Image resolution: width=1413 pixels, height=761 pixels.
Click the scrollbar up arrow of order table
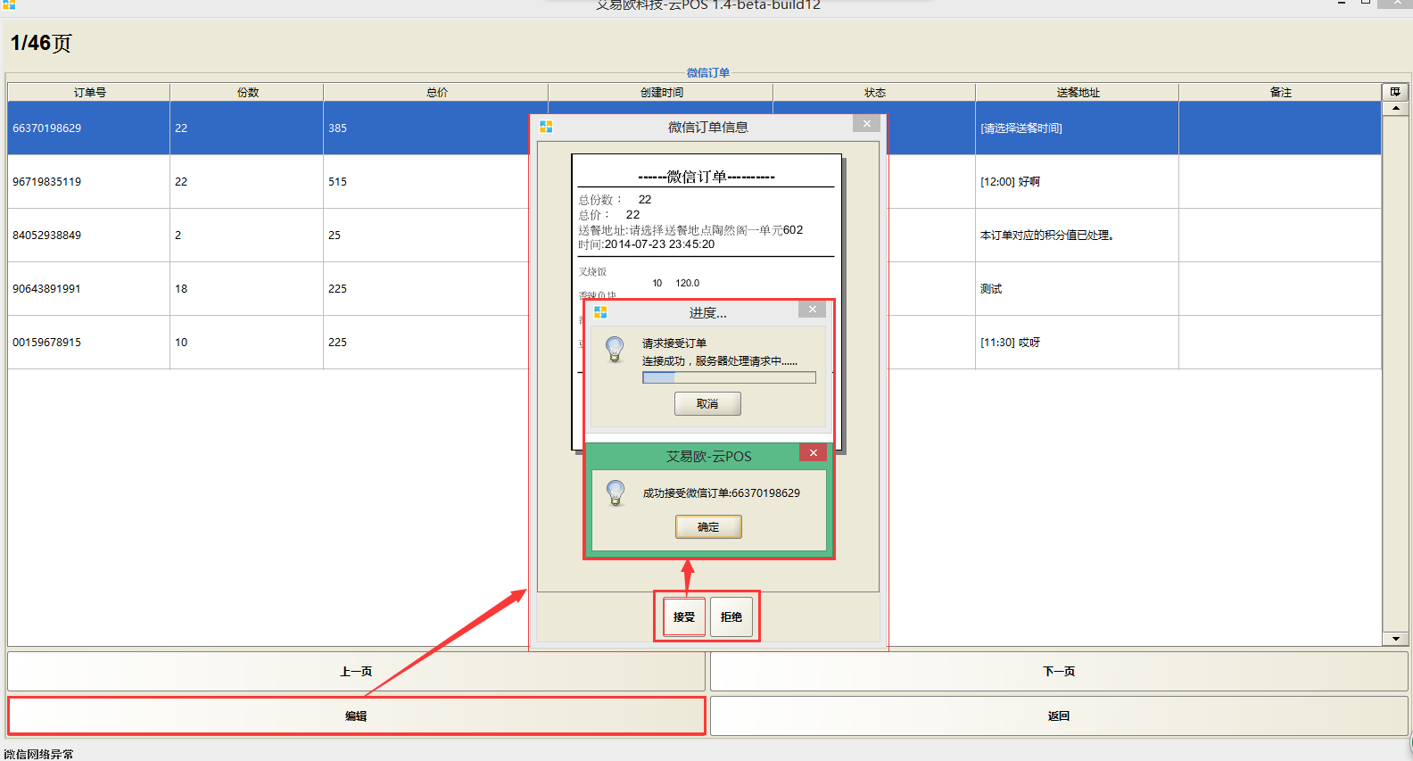[1395, 108]
